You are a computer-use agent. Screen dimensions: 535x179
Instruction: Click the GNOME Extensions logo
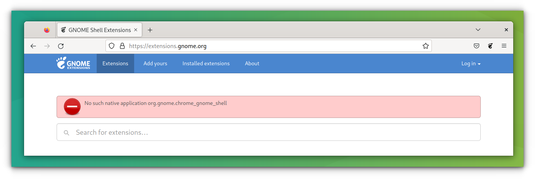(x=73, y=63)
